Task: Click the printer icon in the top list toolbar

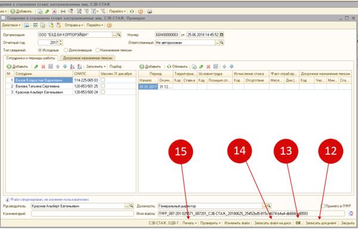Action: pyautogui.click(x=149, y=11)
